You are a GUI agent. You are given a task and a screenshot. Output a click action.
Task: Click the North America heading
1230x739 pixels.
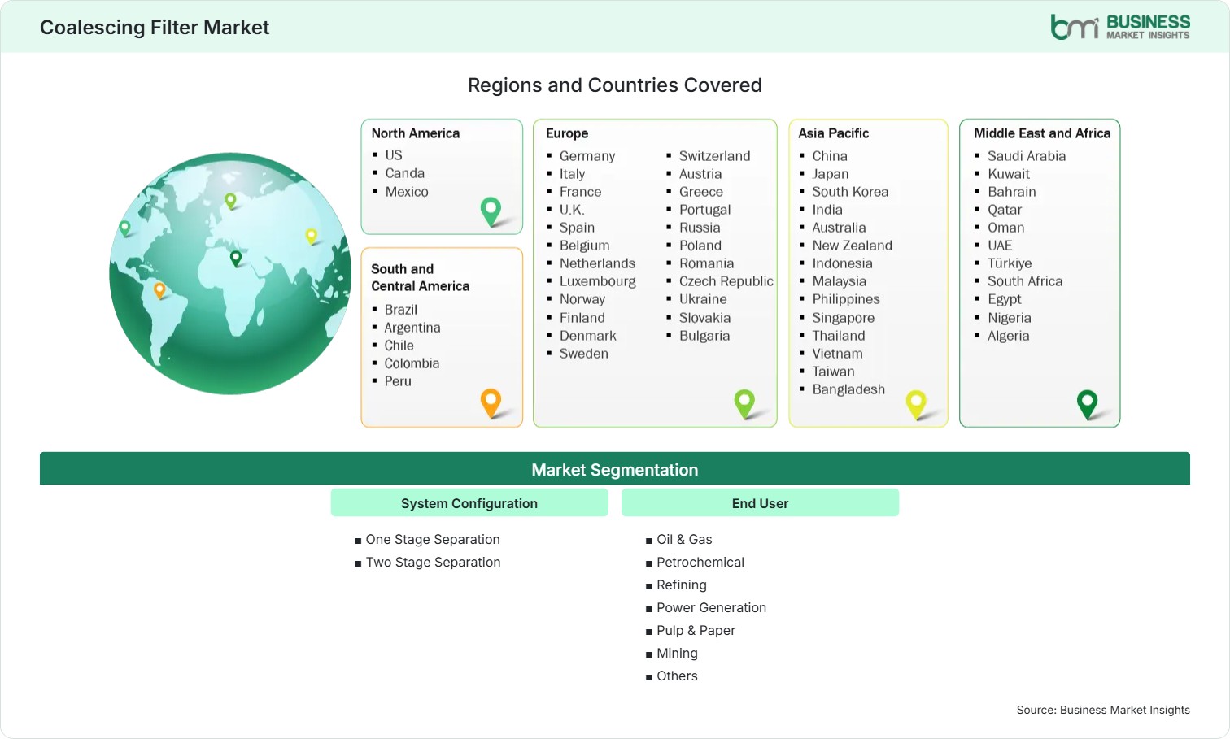pyautogui.click(x=416, y=133)
